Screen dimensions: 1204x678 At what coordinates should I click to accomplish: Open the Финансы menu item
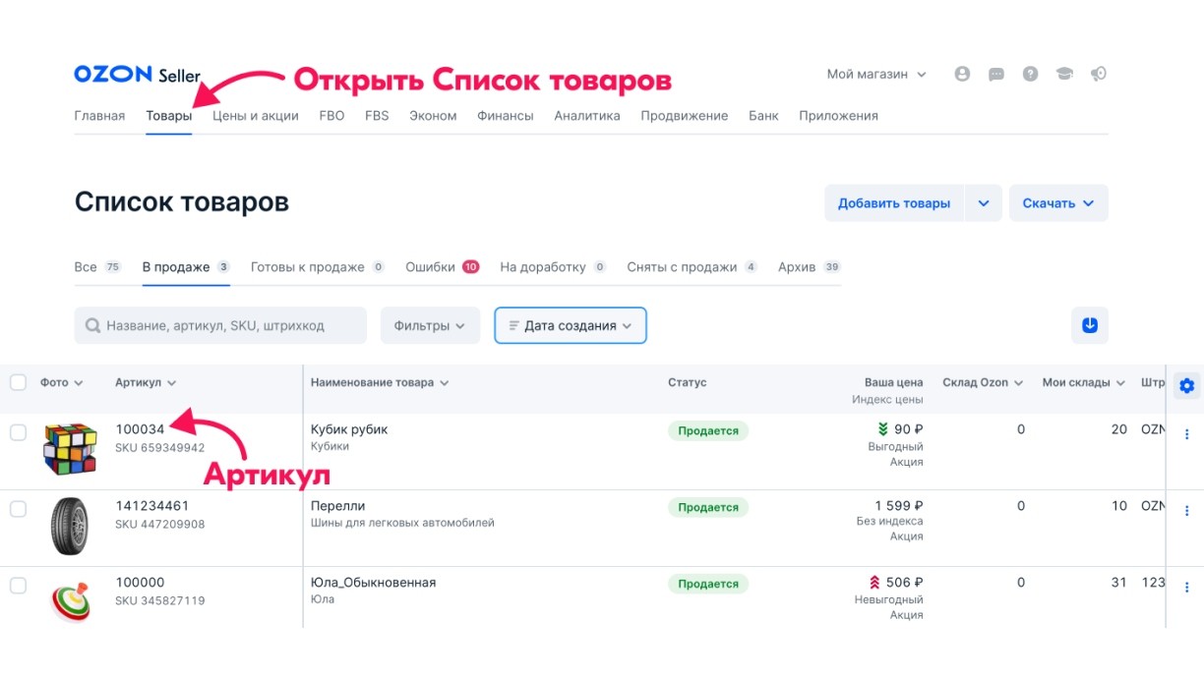coord(506,116)
